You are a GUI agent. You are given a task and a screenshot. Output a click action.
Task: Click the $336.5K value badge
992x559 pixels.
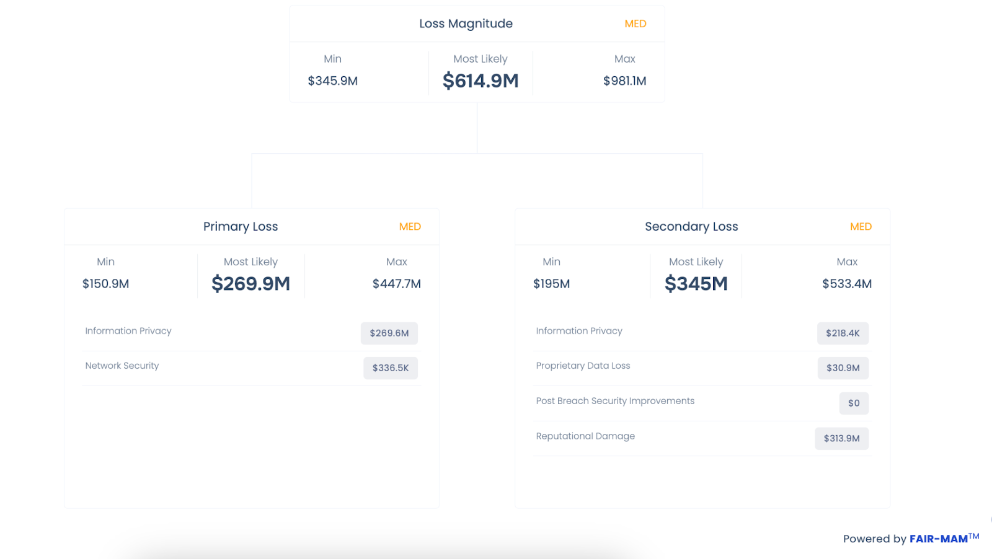[x=391, y=368]
